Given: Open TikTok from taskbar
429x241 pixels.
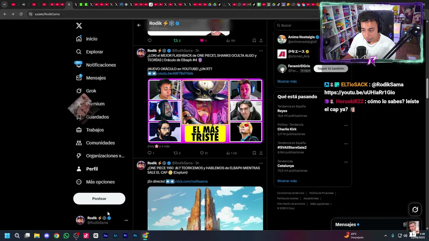Looking at the screenshot, I should click(x=86, y=236).
